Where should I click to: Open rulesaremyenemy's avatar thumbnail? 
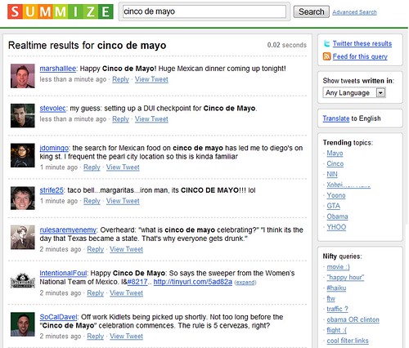[23, 237]
